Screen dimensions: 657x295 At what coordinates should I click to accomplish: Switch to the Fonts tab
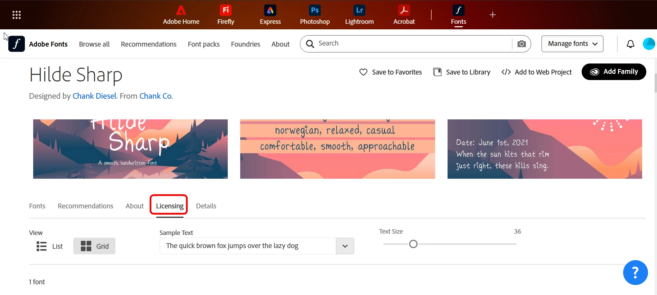[37, 206]
